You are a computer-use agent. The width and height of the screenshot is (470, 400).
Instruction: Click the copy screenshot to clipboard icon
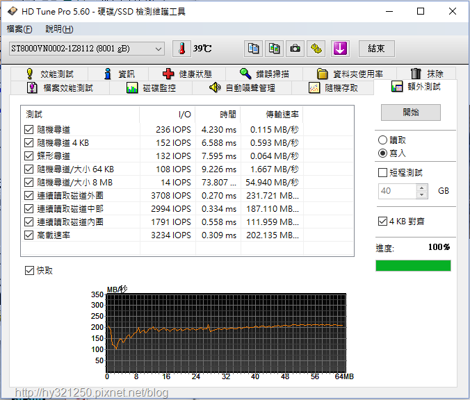tap(274, 49)
